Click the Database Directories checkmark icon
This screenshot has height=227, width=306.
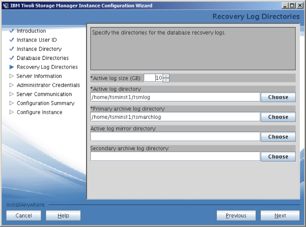[x=12, y=58]
